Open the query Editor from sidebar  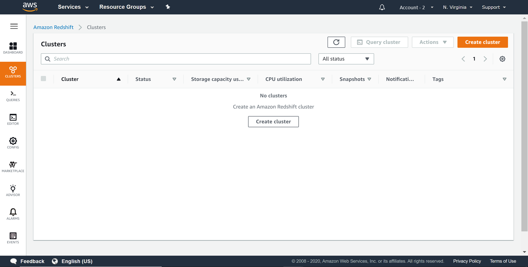pos(13,120)
